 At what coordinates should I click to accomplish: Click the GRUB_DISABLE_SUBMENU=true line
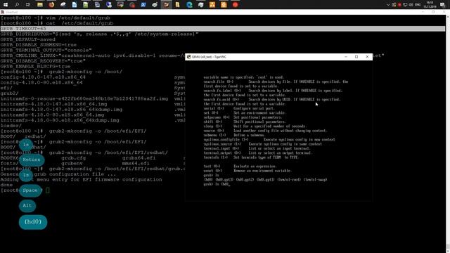(39, 45)
